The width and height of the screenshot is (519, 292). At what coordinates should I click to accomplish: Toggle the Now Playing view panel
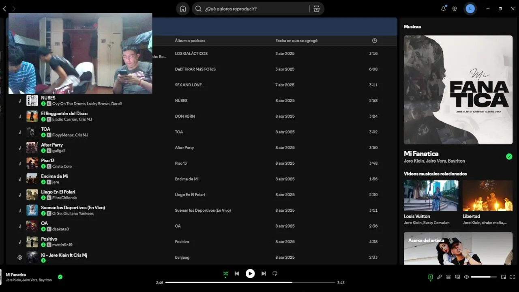click(430, 277)
